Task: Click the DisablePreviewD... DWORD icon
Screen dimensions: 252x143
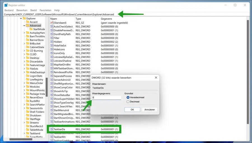Action: [52, 30]
